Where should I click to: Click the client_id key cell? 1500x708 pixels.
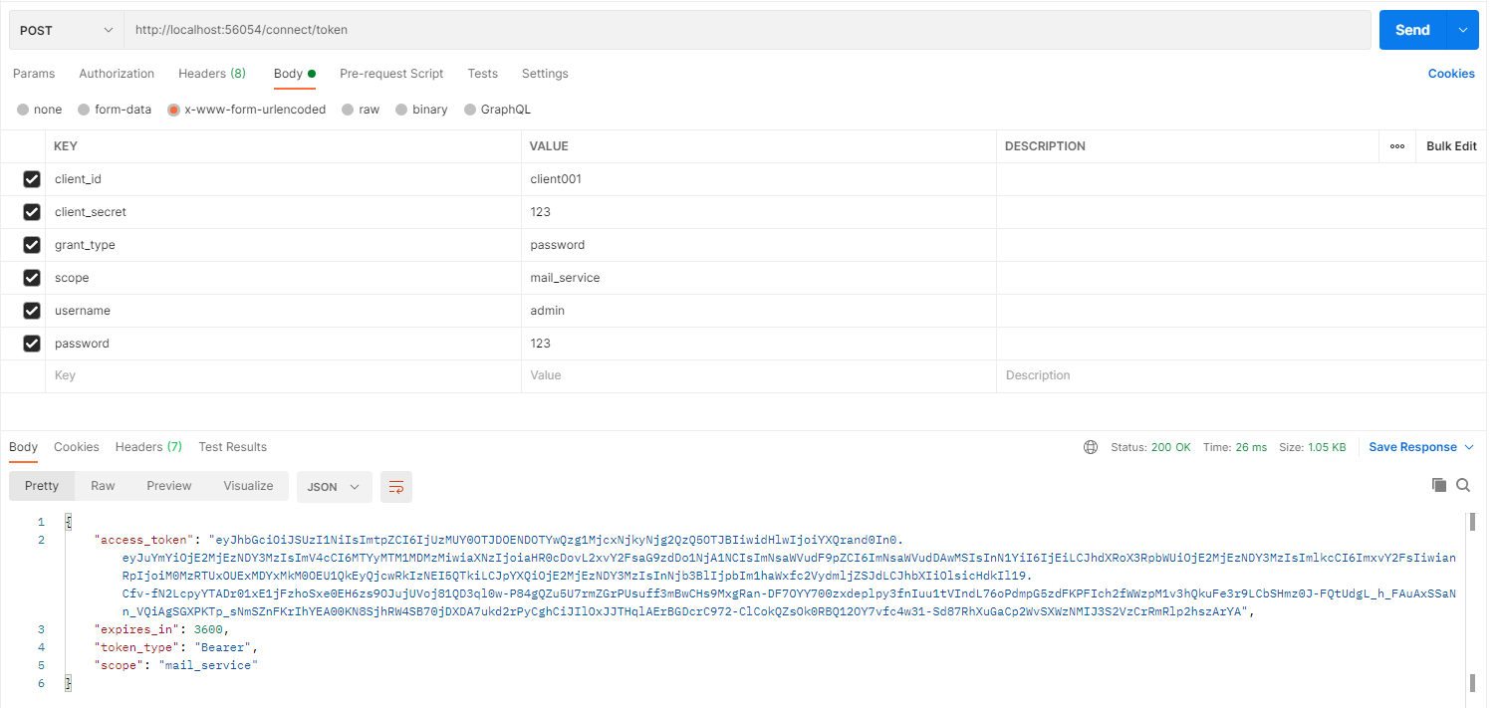coord(284,179)
